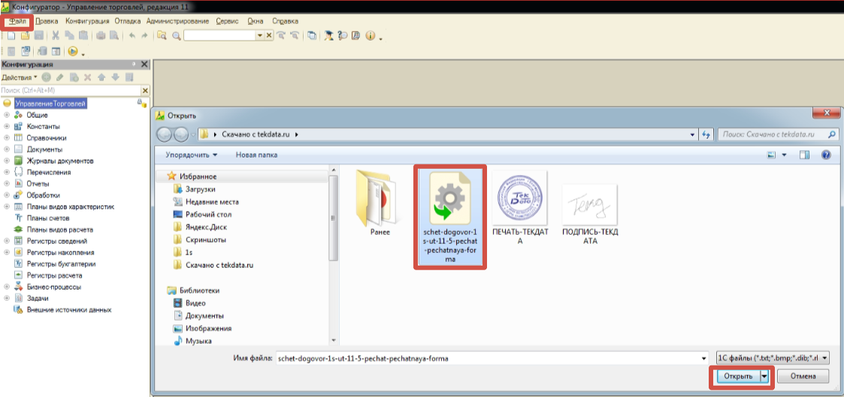The height and width of the screenshot is (397, 844).
Task: Click the Поиск: Скачано с tekdata.ru field
Action: click(x=778, y=135)
